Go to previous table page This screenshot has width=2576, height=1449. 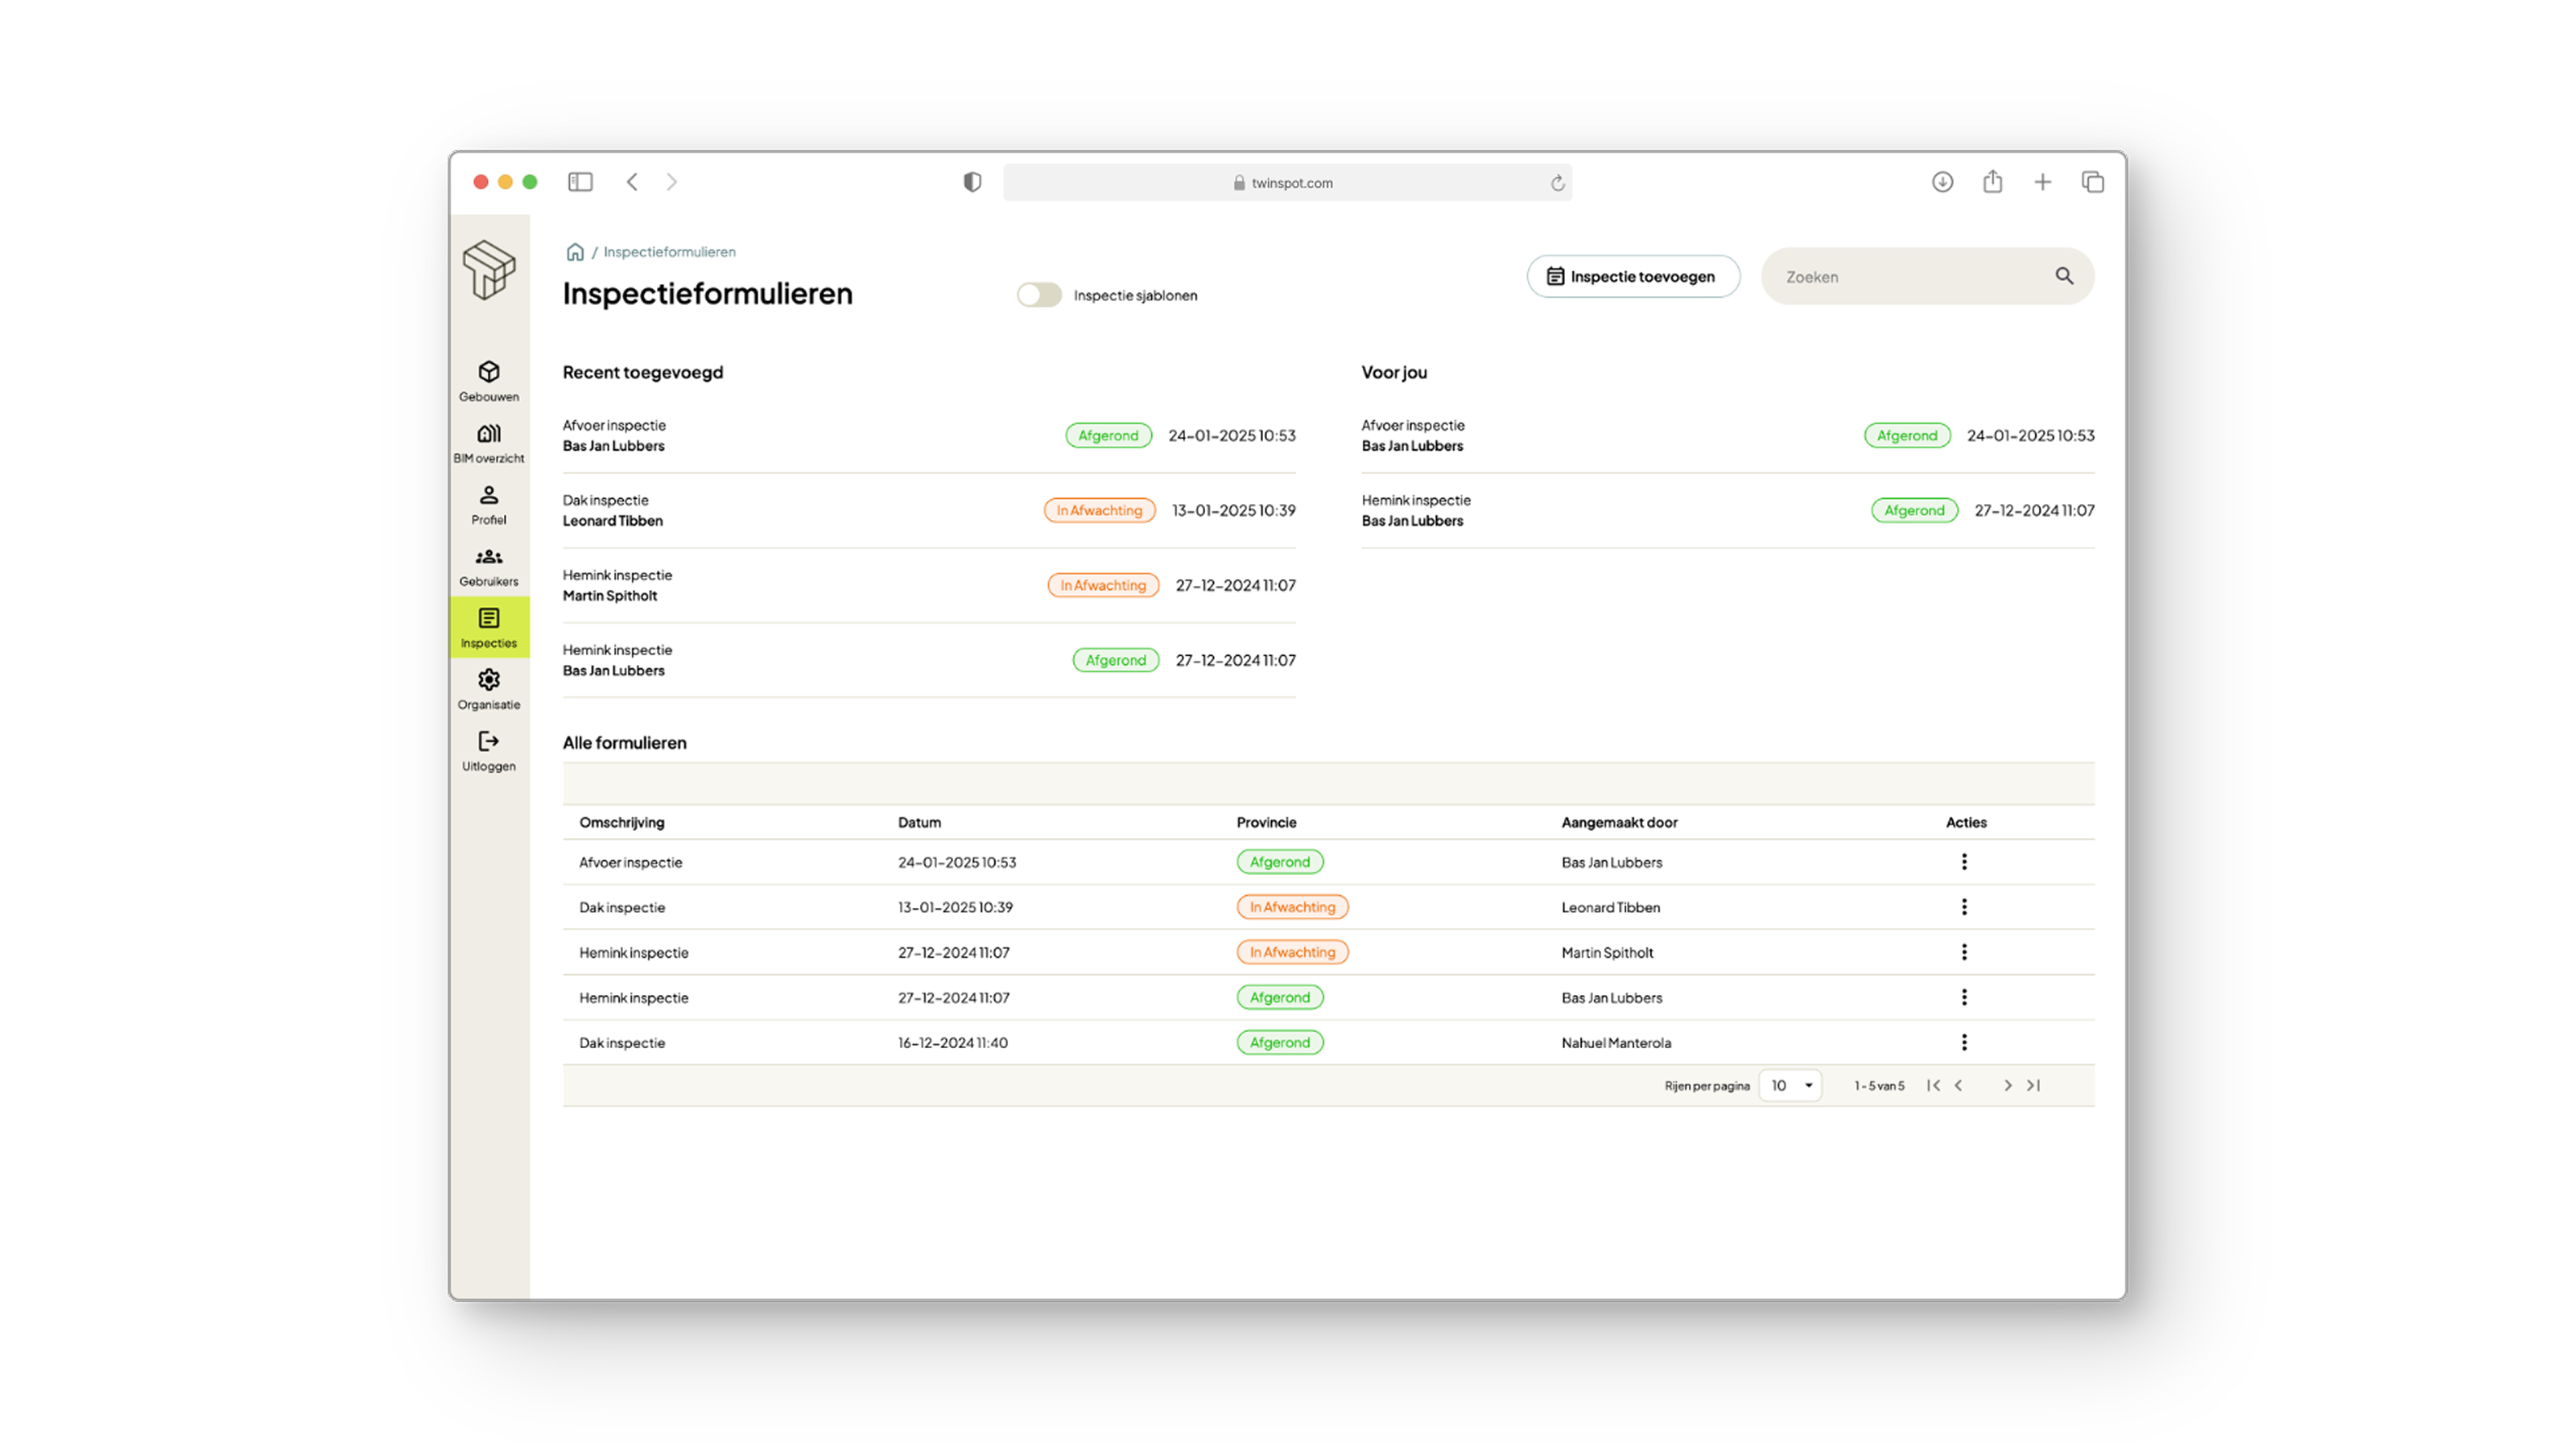click(x=1958, y=1085)
